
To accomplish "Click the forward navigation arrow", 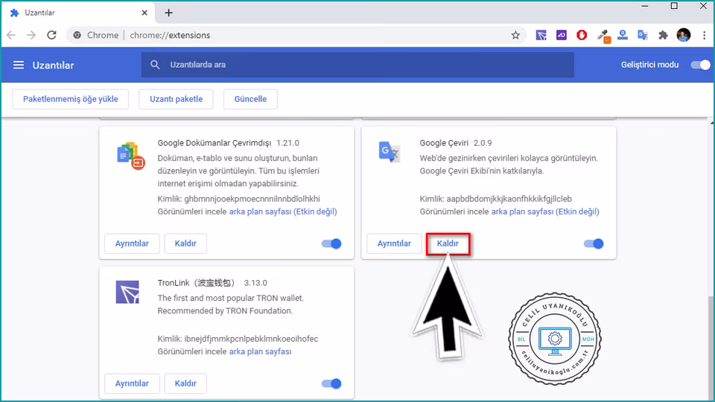I will click(31, 35).
